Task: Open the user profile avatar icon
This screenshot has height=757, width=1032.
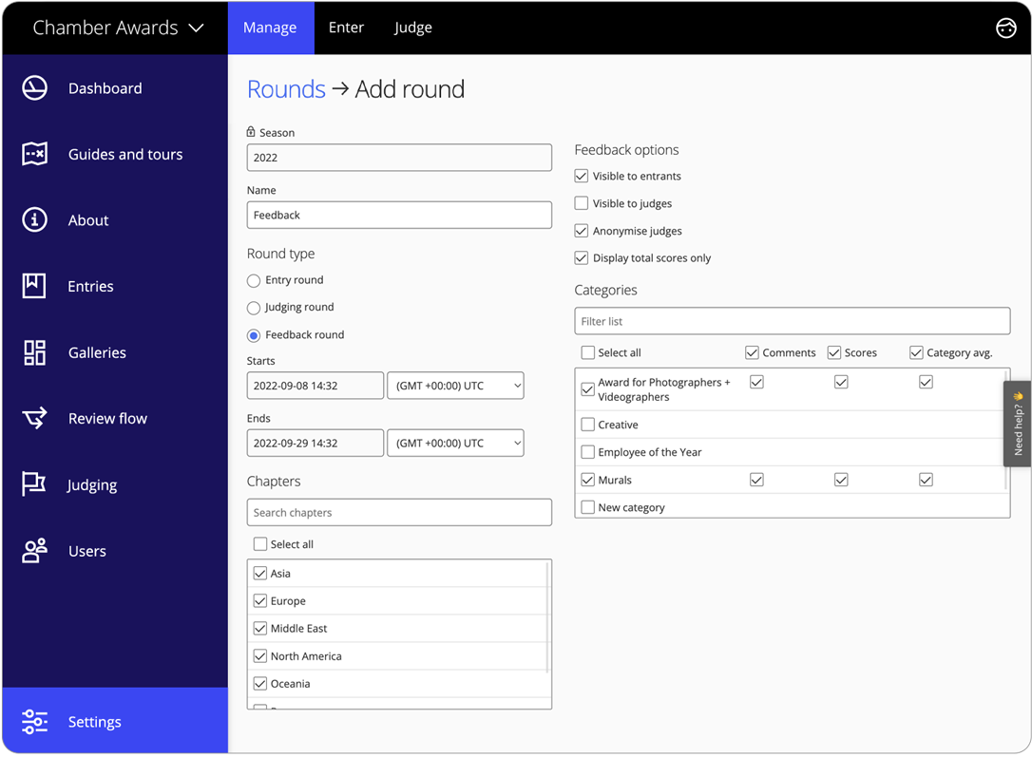Action: click(x=1005, y=28)
